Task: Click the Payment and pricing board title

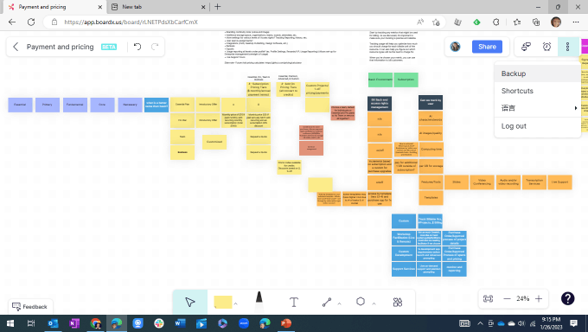Action: pos(60,47)
